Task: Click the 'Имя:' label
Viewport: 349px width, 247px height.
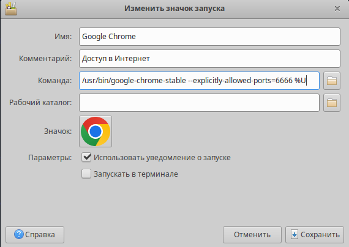Action: click(x=63, y=37)
